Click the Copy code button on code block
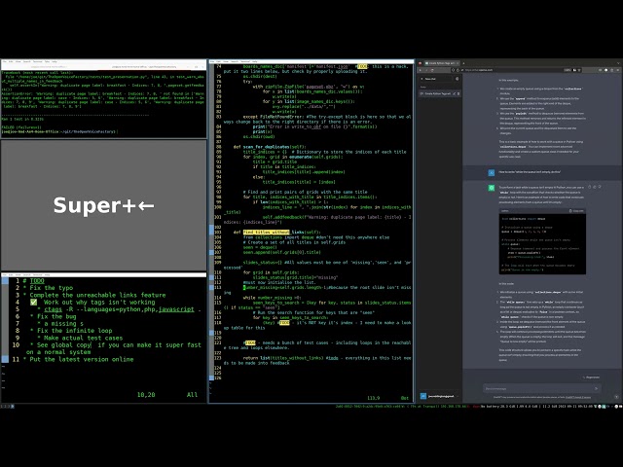The image size is (623, 467). (576, 211)
